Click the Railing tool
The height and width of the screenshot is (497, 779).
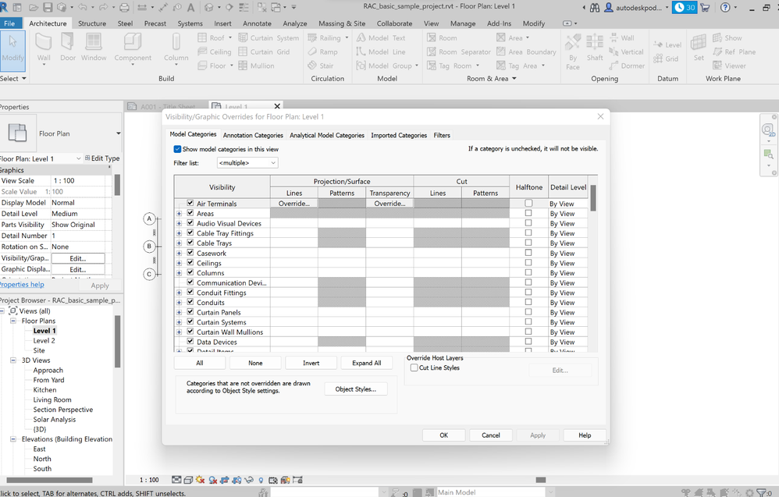[325, 37]
